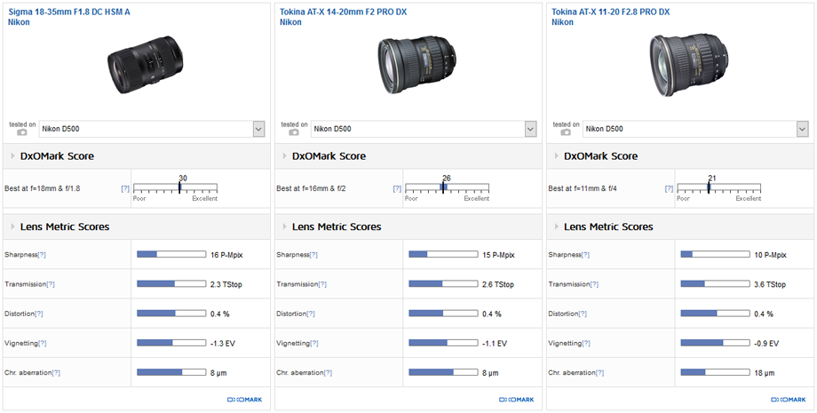Screen dimensions: 817x413
Task: Collapse the Tokina 11-20 panel's DxOMark Score section
Action: click(557, 156)
